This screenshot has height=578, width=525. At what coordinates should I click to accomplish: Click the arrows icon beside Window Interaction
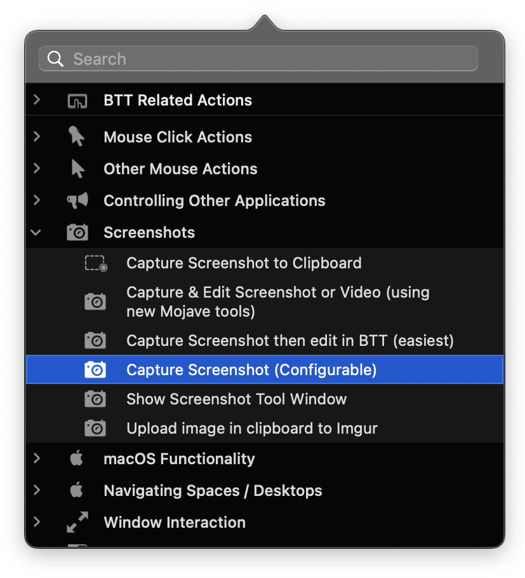point(77,523)
